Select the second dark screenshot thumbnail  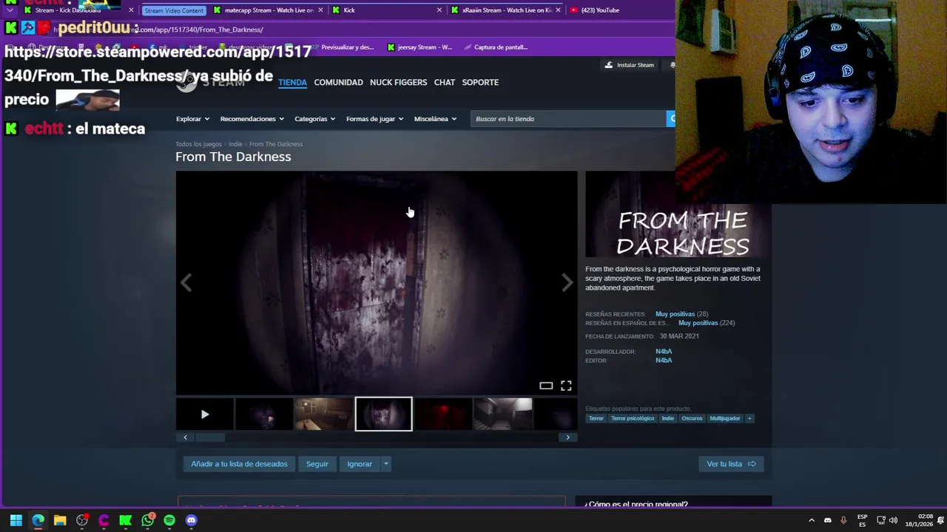(x=264, y=415)
